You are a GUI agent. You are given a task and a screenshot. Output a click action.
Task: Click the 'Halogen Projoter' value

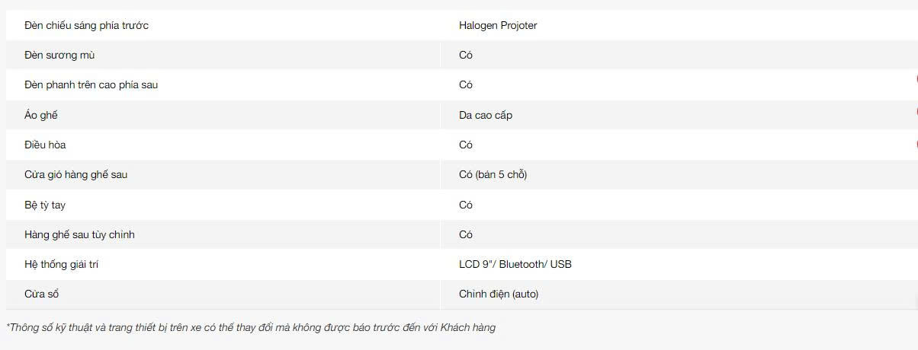pyautogui.click(x=498, y=25)
